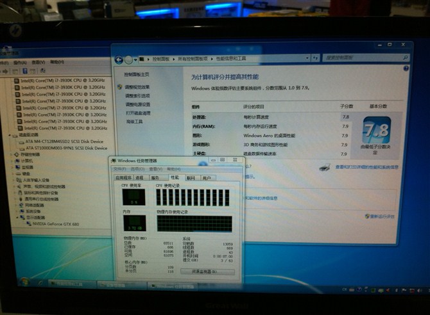Expand the 键盘 tree node arrow
This screenshot has width=430, height=315.
click(x=13, y=174)
